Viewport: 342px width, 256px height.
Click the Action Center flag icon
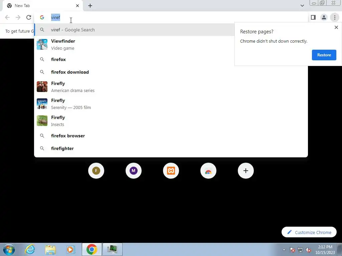click(292, 250)
